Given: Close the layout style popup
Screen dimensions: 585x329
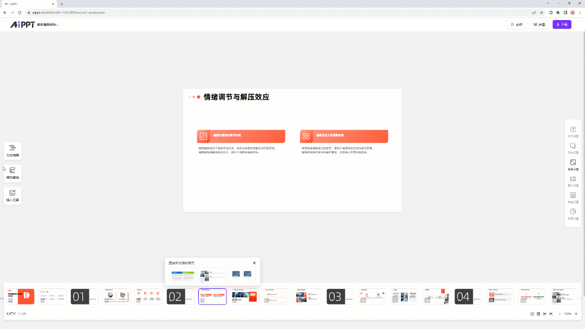Looking at the screenshot, I should 254,263.
